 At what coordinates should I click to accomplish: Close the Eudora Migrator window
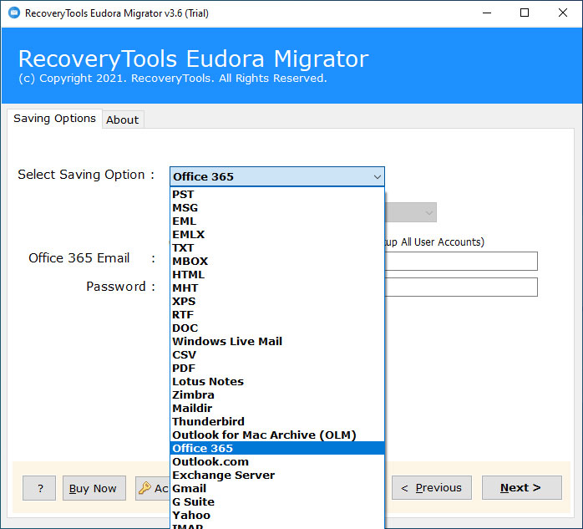pyautogui.click(x=563, y=13)
